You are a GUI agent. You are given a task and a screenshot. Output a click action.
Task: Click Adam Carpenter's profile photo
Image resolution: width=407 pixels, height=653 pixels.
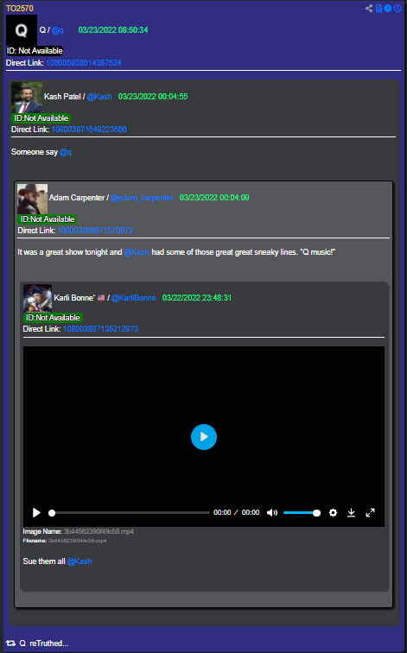point(33,199)
